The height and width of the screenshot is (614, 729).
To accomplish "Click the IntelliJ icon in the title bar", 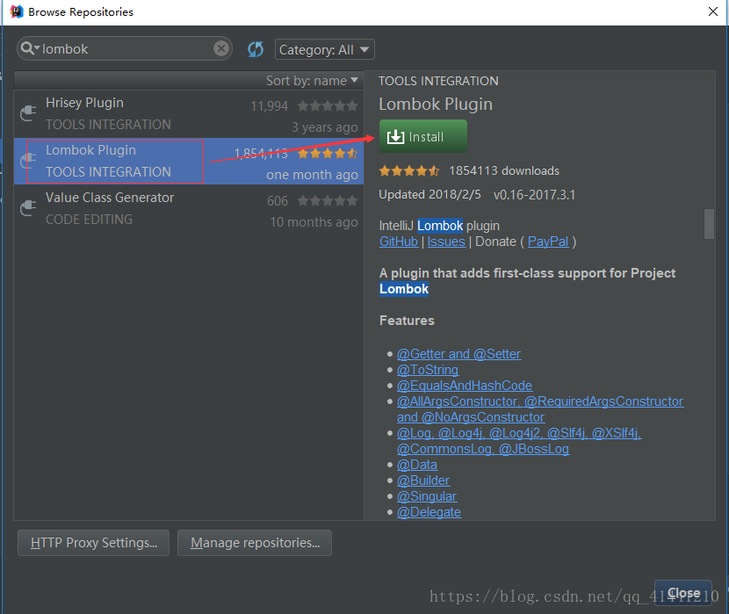I will tap(17, 11).
